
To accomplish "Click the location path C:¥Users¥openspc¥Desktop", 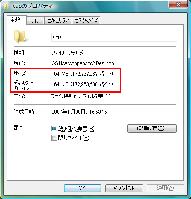I will coord(83,63).
